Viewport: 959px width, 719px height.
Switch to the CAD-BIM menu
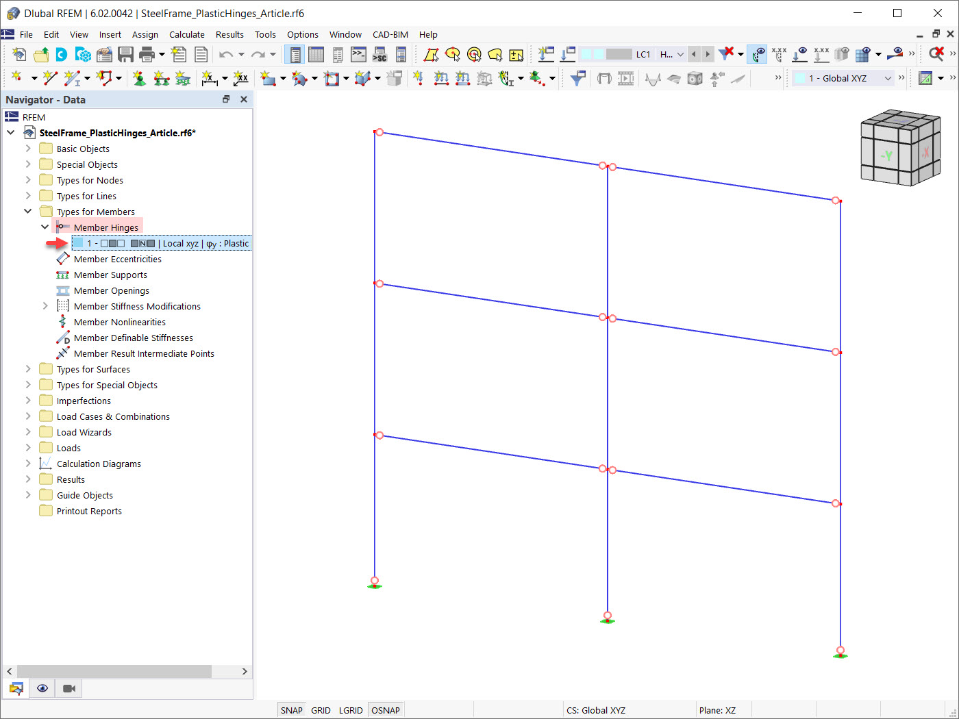tap(390, 34)
